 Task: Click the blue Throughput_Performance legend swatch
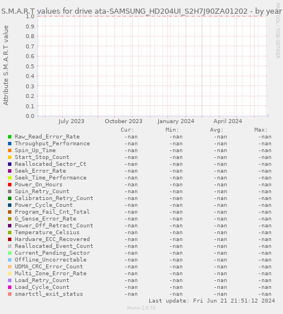click(x=10, y=144)
